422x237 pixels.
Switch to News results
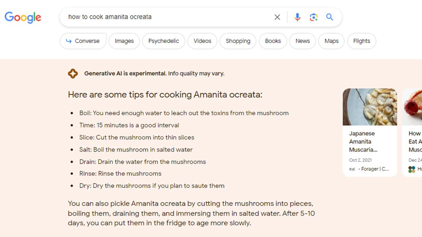tap(303, 41)
